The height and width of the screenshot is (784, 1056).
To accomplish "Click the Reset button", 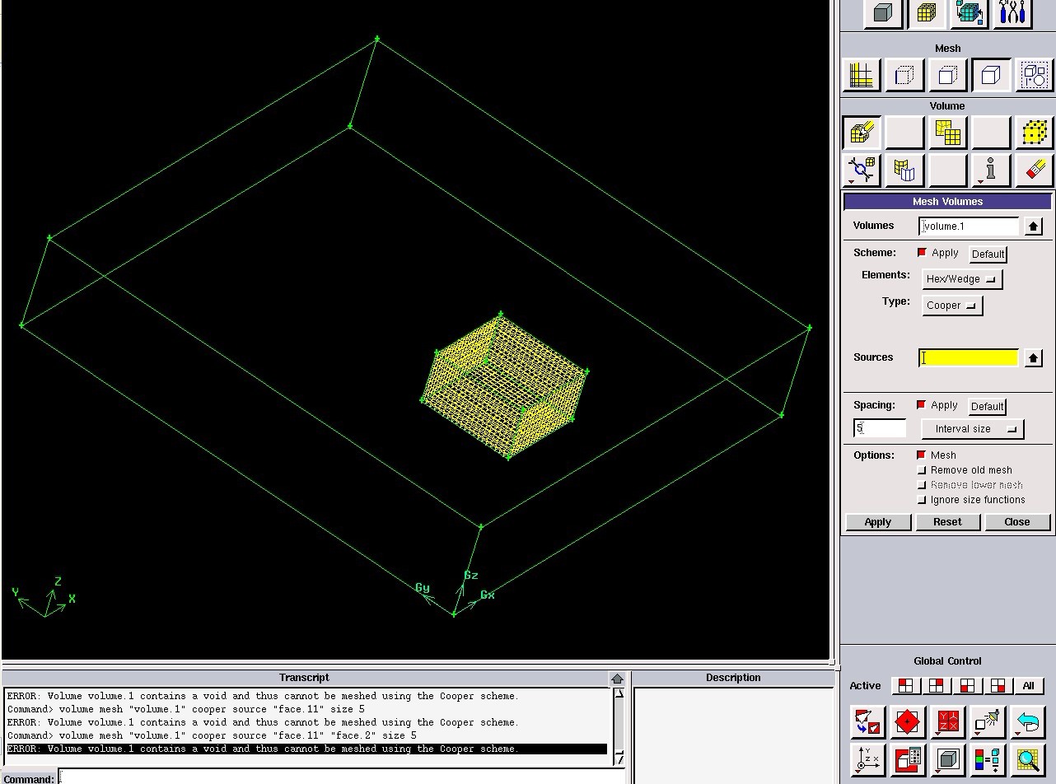I will pyautogui.click(x=946, y=522).
